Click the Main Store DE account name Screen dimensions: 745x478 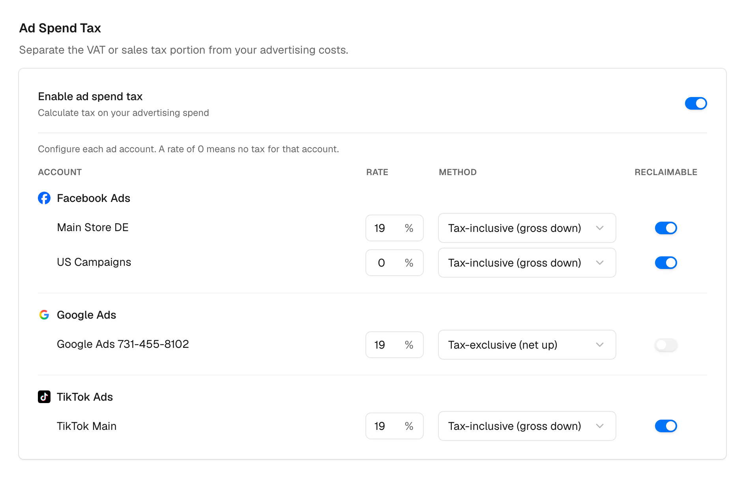tap(93, 228)
